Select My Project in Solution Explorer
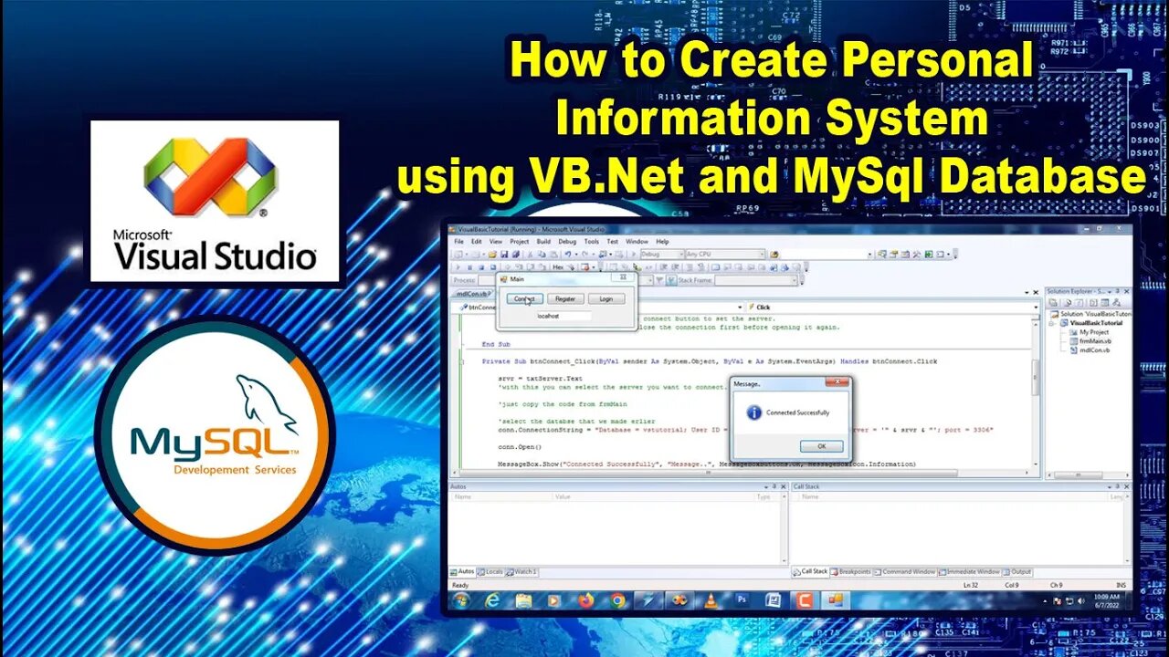The image size is (1169, 657). tap(1094, 332)
